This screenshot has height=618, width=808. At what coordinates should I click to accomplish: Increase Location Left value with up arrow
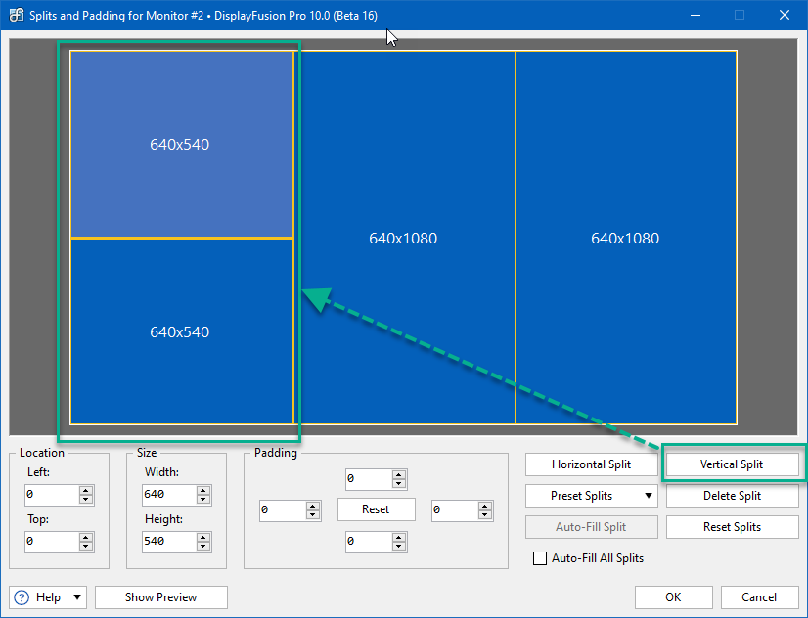point(86,490)
